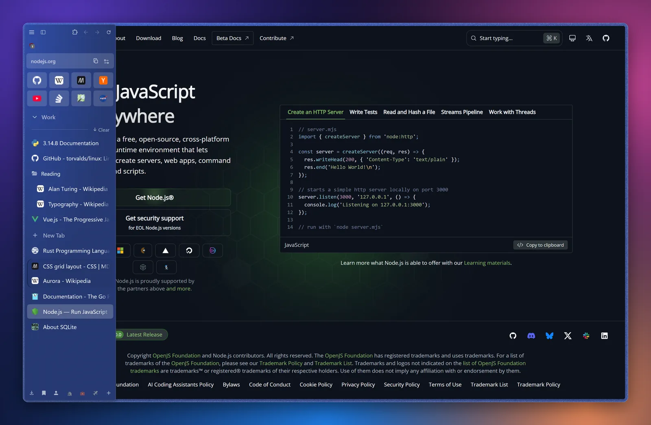
Task: Open the Bluesky butterfly icon in footer
Action: click(x=549, y=336)
